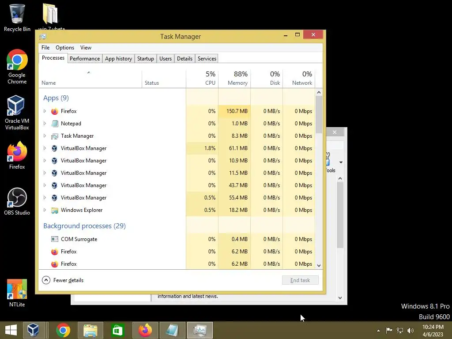Click the volume speaker tray icon

click(410, 330)
